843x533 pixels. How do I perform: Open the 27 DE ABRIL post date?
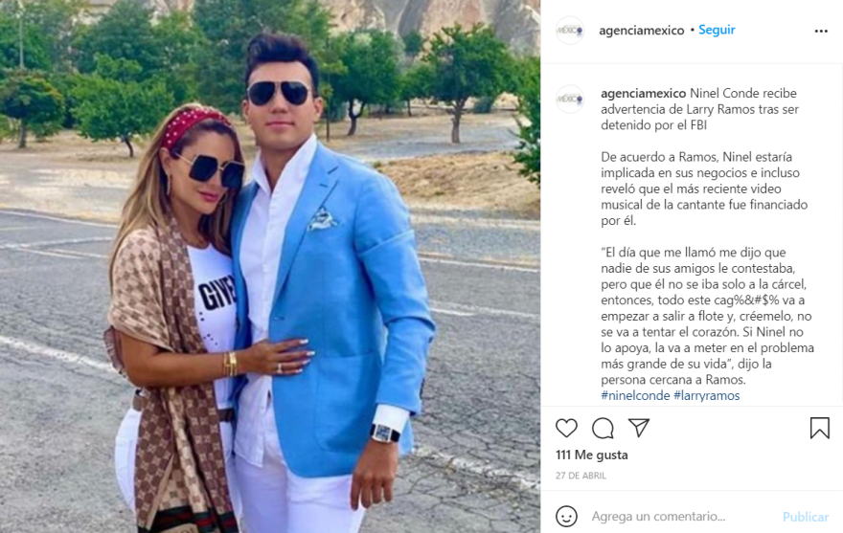point(581,476)
